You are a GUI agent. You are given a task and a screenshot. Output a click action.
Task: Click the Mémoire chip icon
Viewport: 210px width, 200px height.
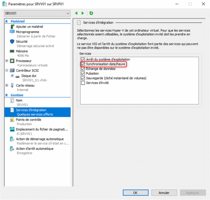coord(12,51)
